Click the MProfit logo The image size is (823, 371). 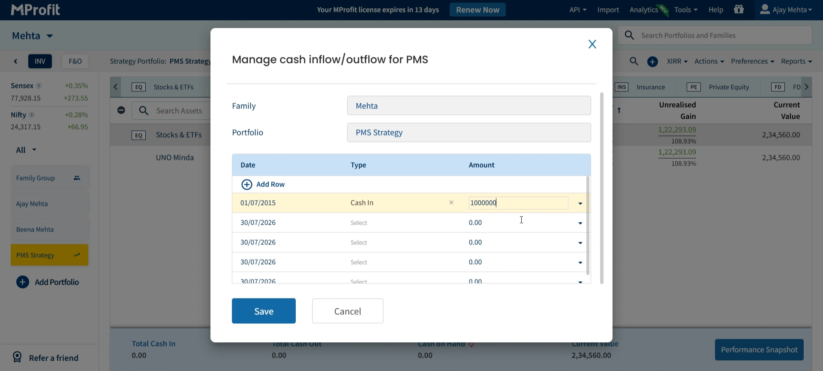[36, 10]
